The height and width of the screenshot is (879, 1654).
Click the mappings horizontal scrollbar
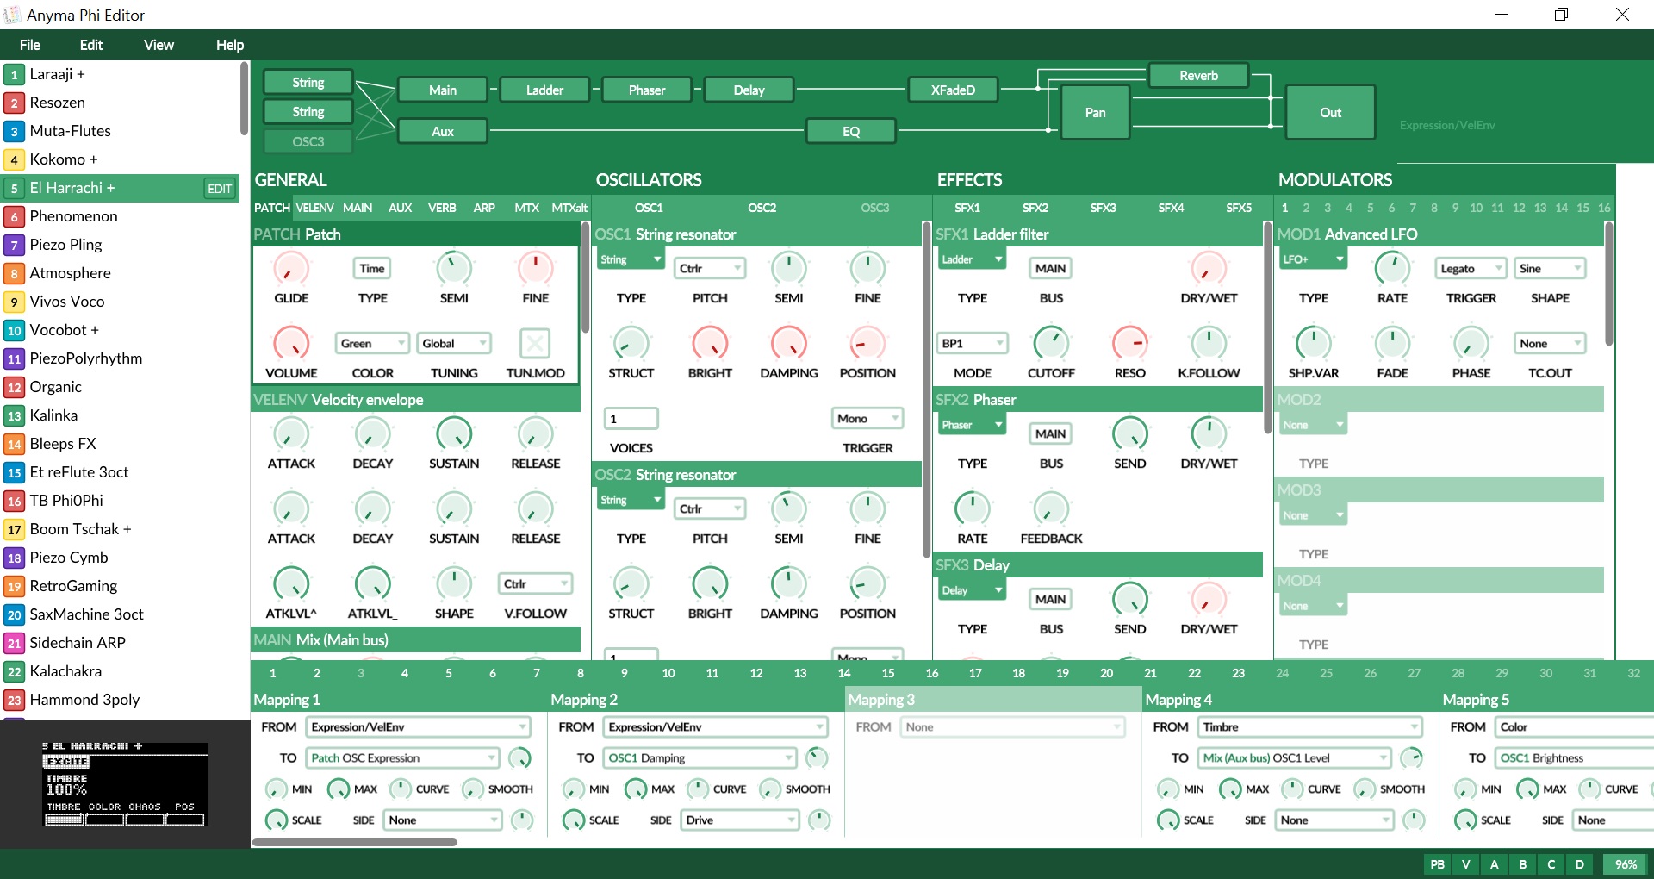click(354, 842)
